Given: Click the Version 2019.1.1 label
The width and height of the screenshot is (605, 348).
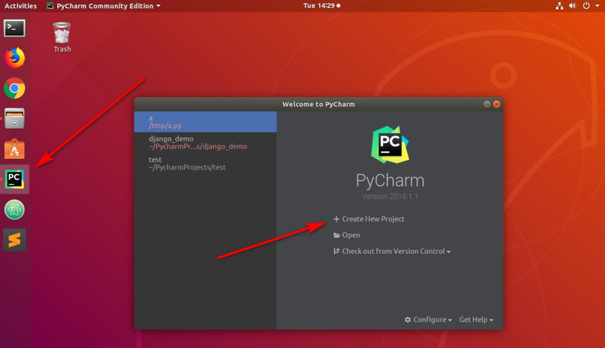Looking at the screenshot, I should tap(390, 197).
